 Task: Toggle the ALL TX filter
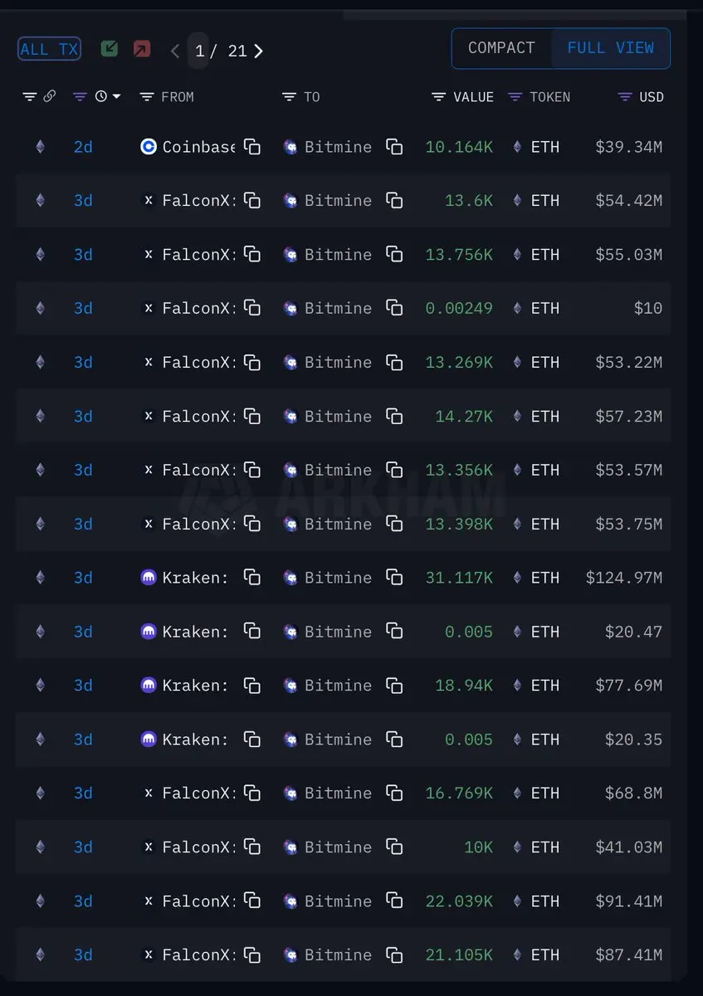[x=49, y=49]
